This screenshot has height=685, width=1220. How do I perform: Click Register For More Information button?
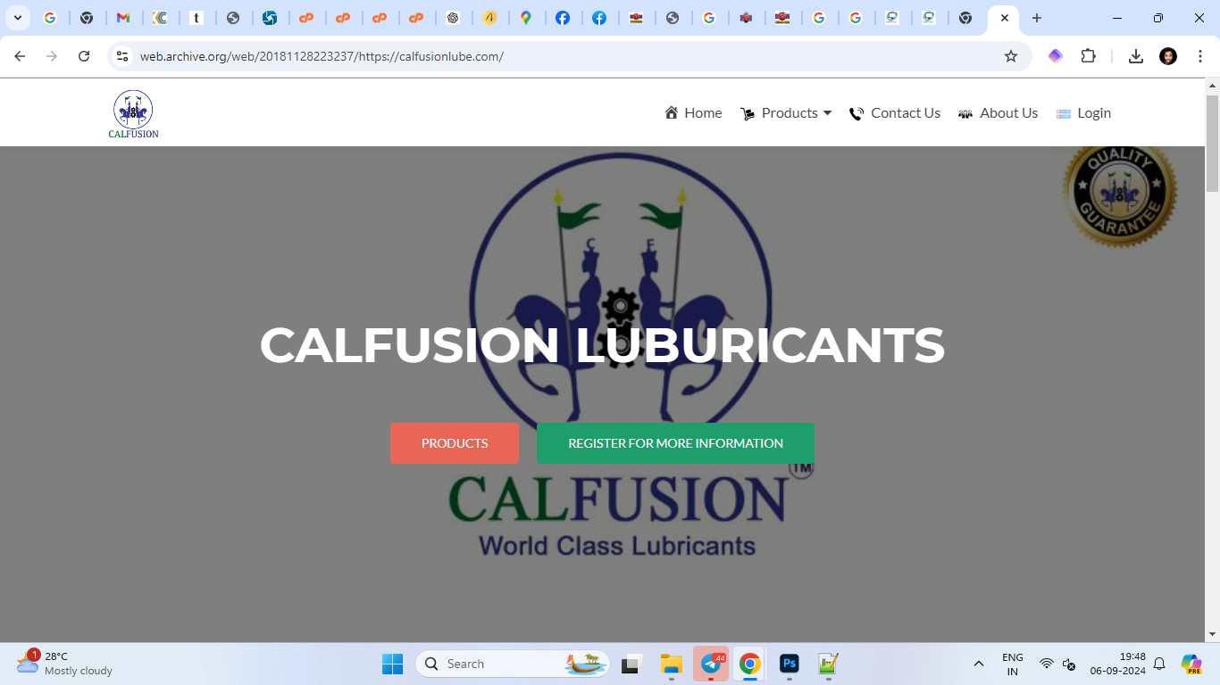click(x=675, y=443)
